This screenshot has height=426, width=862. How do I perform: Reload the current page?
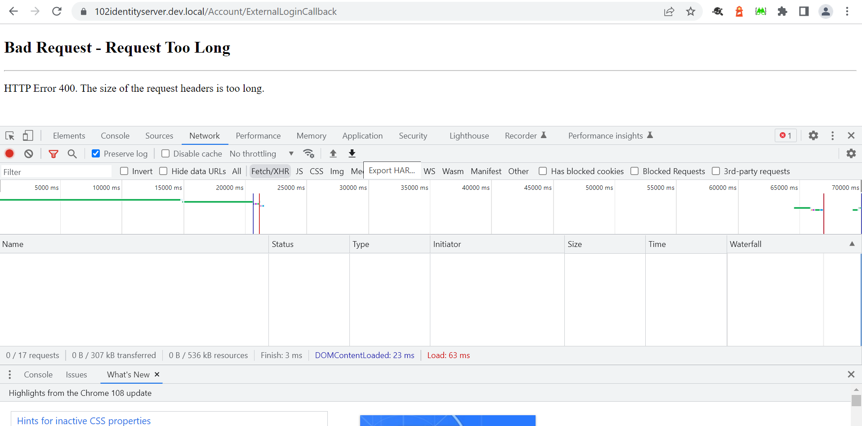[57, 11]
